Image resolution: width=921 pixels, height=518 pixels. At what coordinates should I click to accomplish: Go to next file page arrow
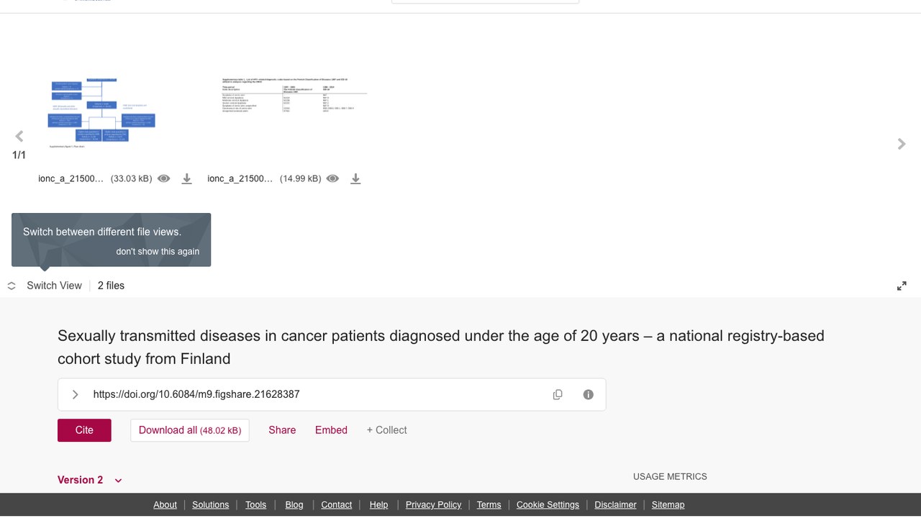tap(902, 144)
